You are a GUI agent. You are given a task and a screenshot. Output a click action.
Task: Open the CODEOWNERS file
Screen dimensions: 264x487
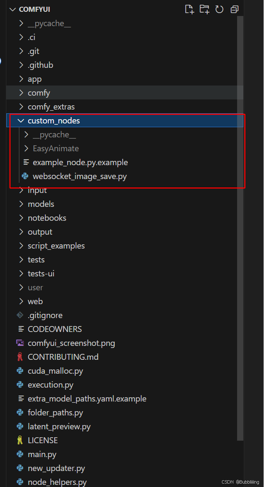pyautogui.click(x=55, y=329)
